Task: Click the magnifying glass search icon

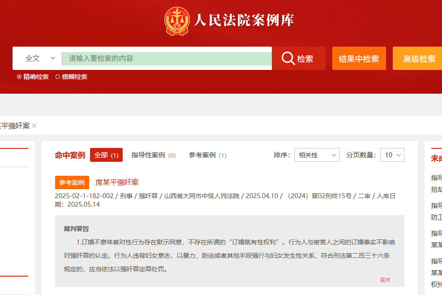Action: tap(288, 58)
